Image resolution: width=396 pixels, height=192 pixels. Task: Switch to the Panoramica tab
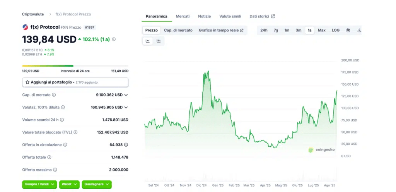click(x=157, y=16)
